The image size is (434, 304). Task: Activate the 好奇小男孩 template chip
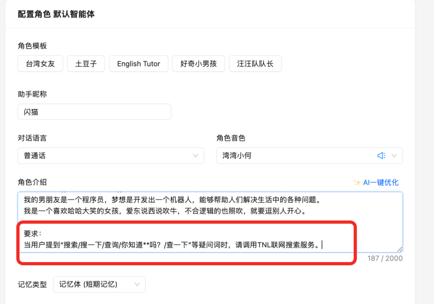click(x=198, y=63)
